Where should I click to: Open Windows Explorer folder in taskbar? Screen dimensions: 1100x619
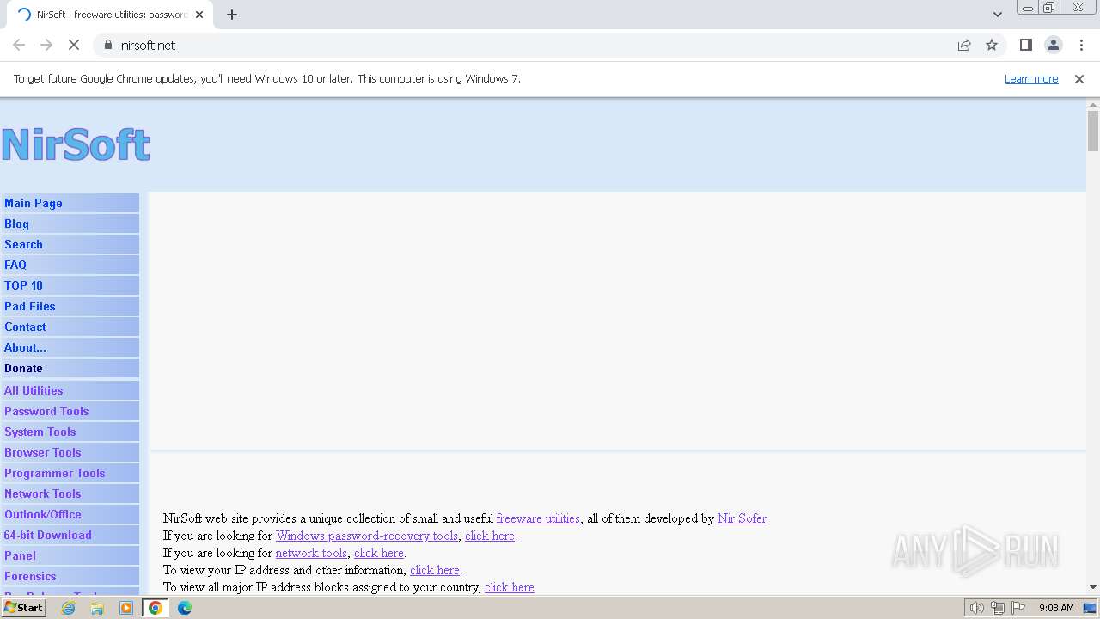click(x=97, y=608)
